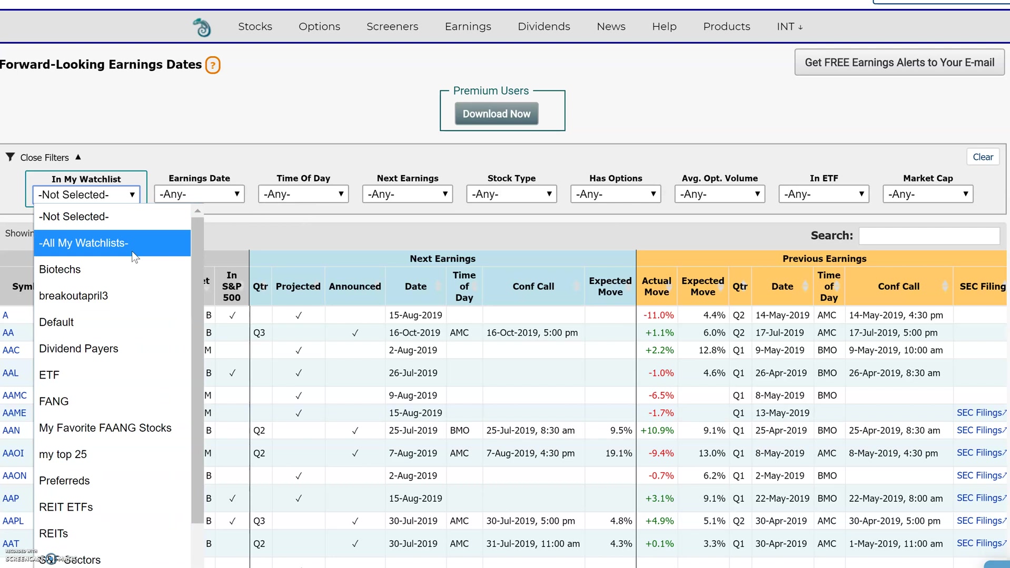Image resolution: width=1010 pixels, height=568 pixels.
Task: Click the filter funnel icon near Close Filters
Action: coord(9,156)
